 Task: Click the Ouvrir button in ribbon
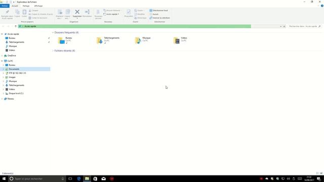139,10
